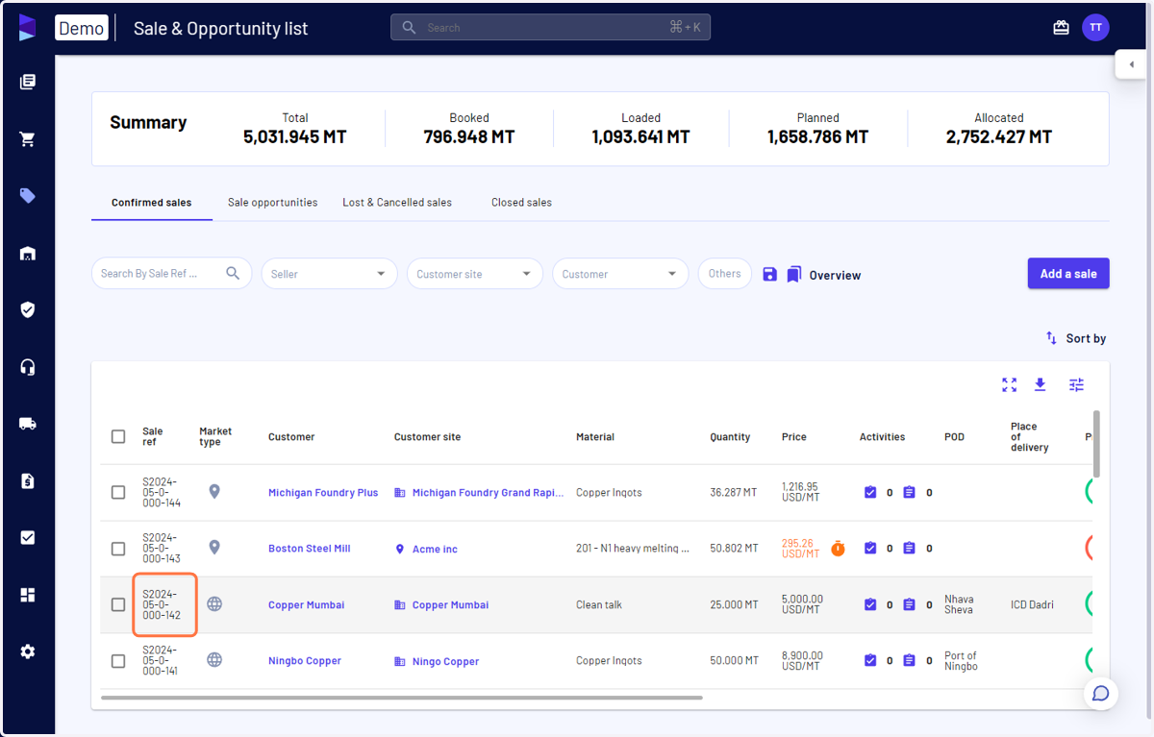1154x737 pixels.
Task: Open the sales tag sidebar icon
Action: click(28, 196)
